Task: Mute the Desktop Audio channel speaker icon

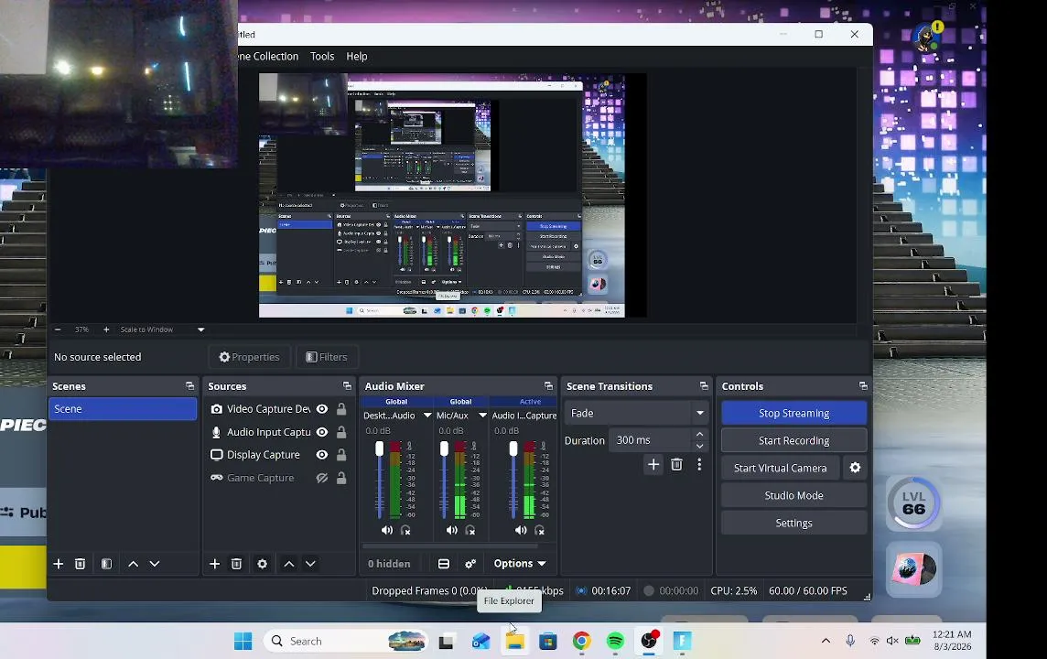Action: [x=386, y=530]
